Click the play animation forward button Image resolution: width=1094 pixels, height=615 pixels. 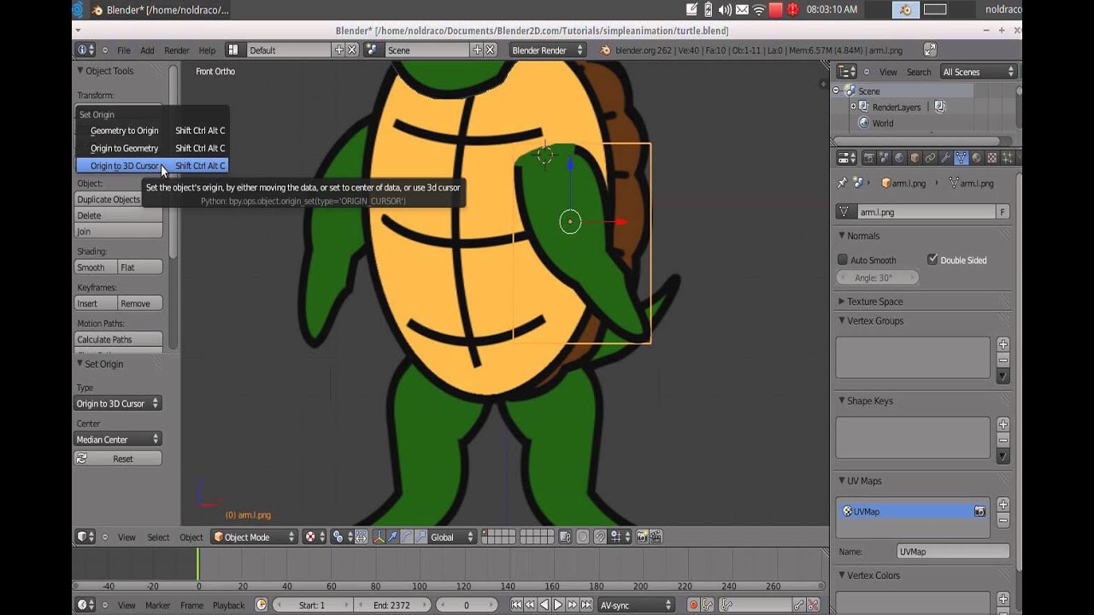click(x=558, y=605)
